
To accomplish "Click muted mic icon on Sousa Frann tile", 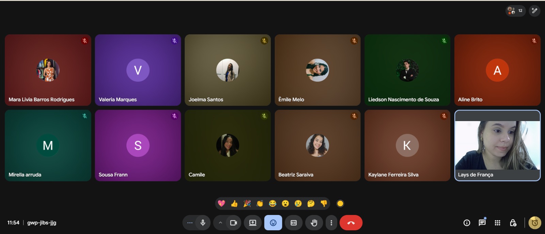I will [174, 116].
